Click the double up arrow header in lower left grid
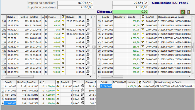The height and width of the screenshot is (110, 195). (58, 82)
